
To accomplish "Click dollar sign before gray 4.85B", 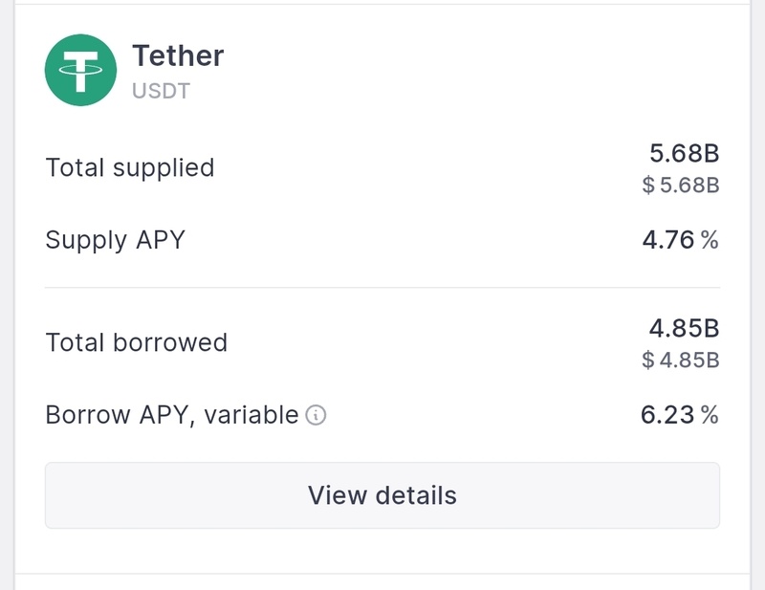I will (649, 361).
